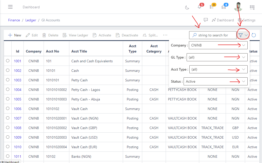Click New to create a GL account

point(14,35)
